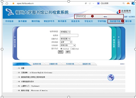Expand the 前向匹配 match mode dropdown

[x=65, y=39]
